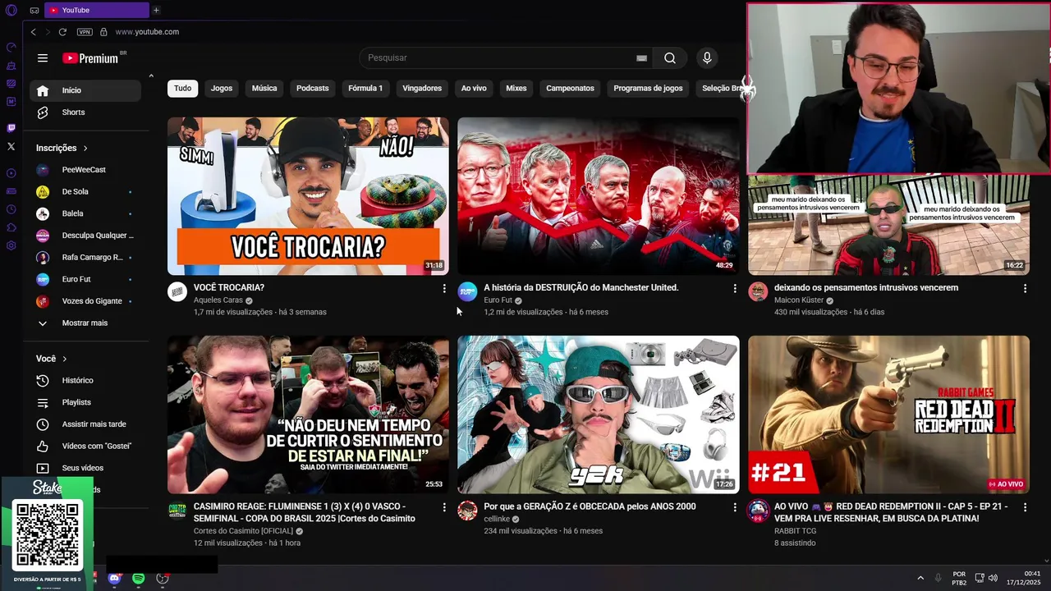The image size is (1051, 591).
Task: Open X (Twitter) in the Opera sidebar
Action: [11, 146]
